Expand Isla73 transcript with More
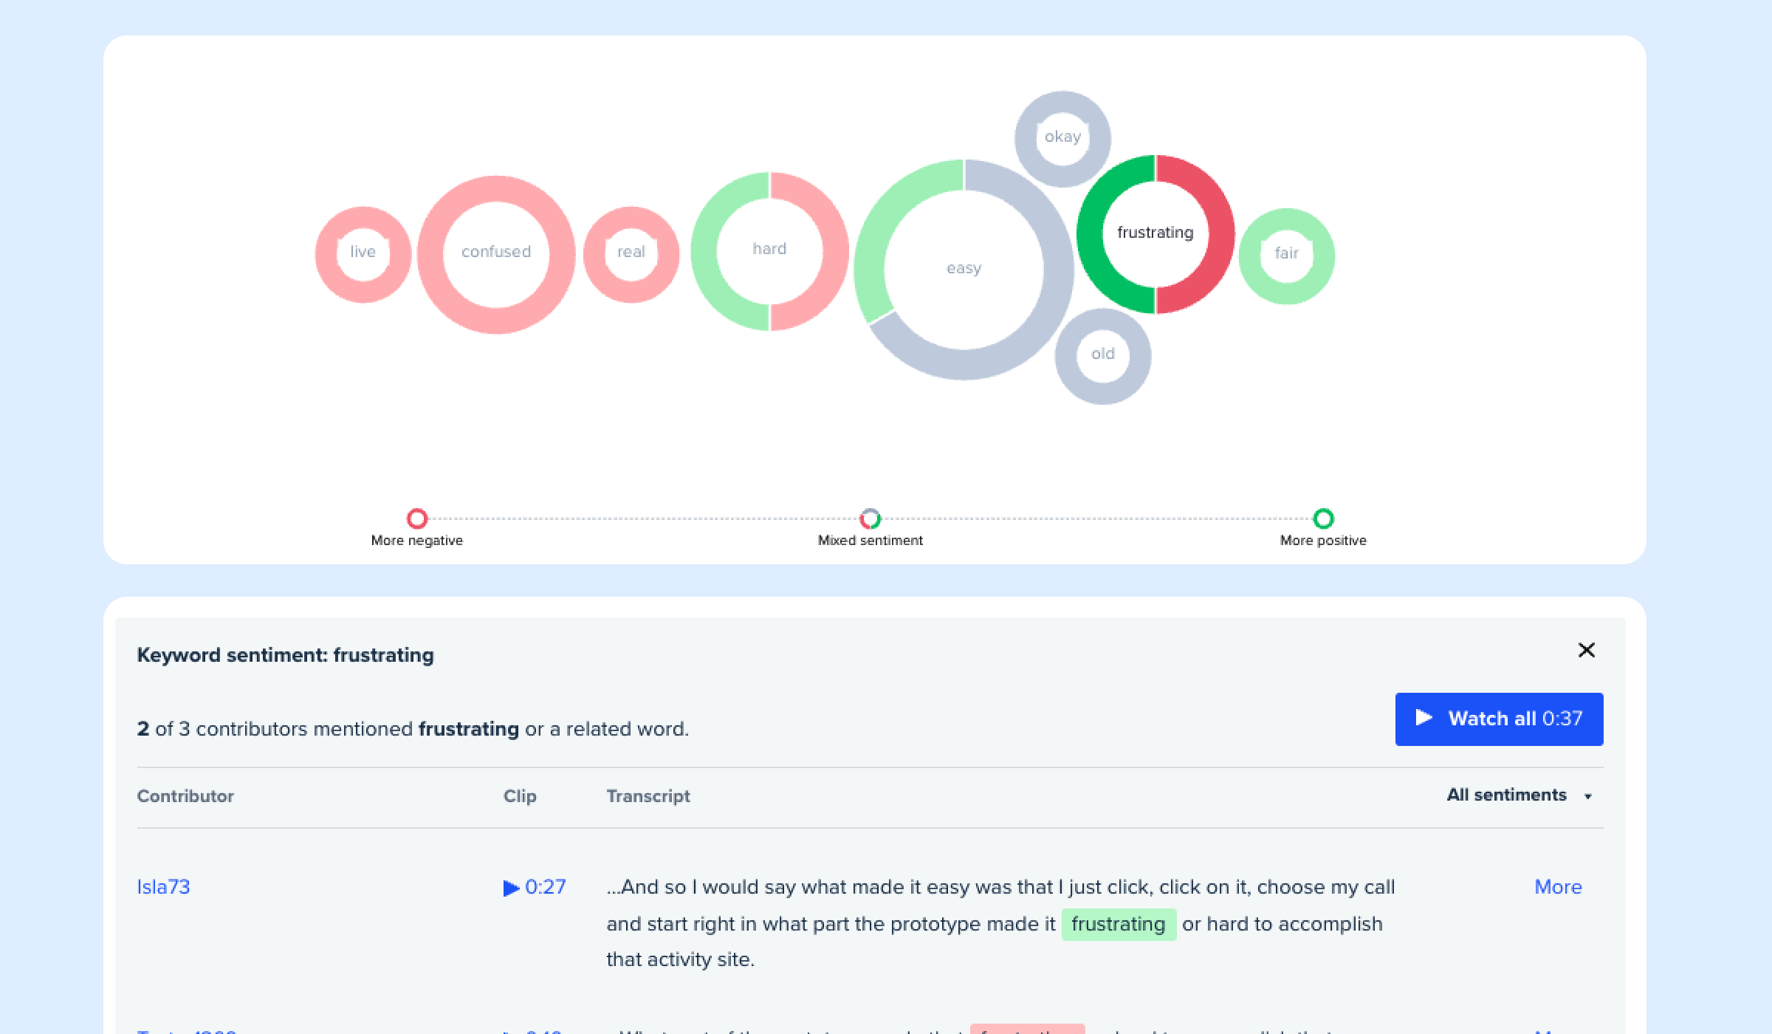 pos(1558,887)
